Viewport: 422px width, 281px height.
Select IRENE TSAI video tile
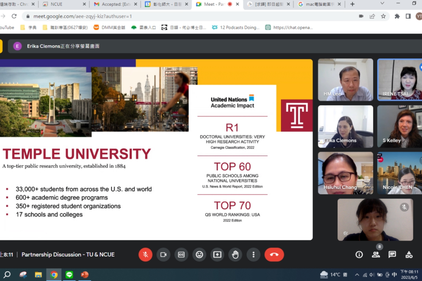(x=400, y=80)
